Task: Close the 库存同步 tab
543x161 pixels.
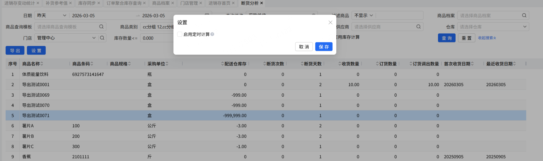Action: pos(99,3)
